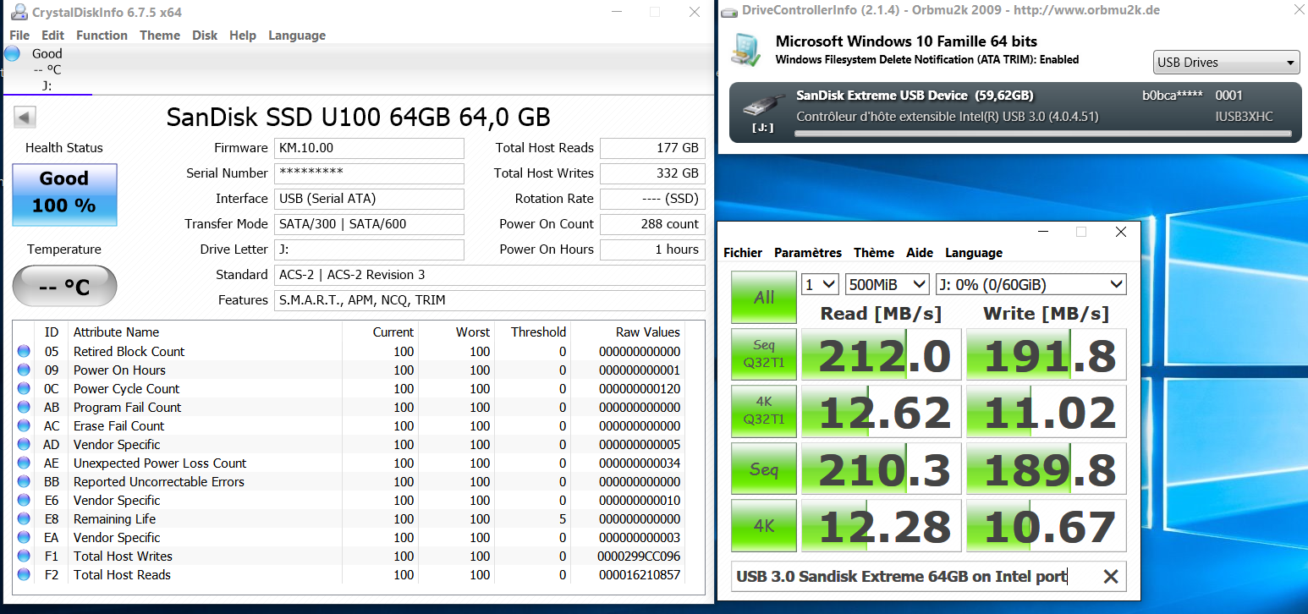The height and width of the screenshot is (614, 1308).
Task: Click raw value 0000299CC096
Action: tap(640, 556)
